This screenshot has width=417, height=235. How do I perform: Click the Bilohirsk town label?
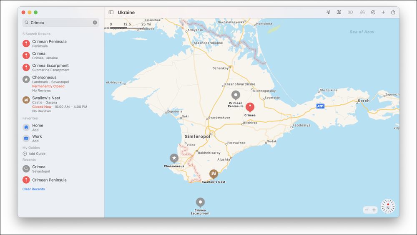[250, 123]
